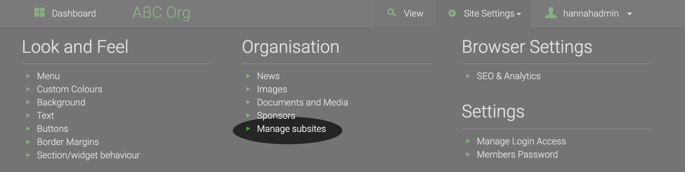Click the arrow bullet beside Manage subsites
The height and width of the screenshot is (172, 685).
248,128
